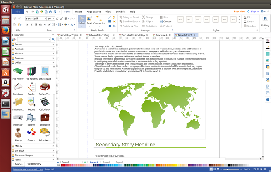Expand the page list dropdown
This screenshot has width=271, height=172.
coord(80,162)
